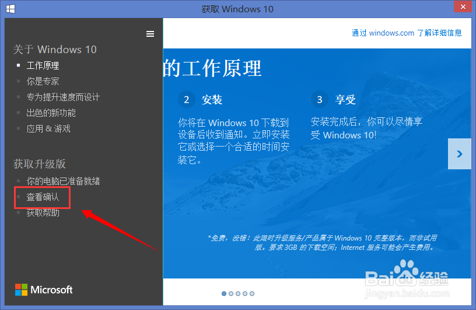This screenshot has height=310, width=476.
Task: Click the Microsoft logo
Action: (x=44, y=290)
